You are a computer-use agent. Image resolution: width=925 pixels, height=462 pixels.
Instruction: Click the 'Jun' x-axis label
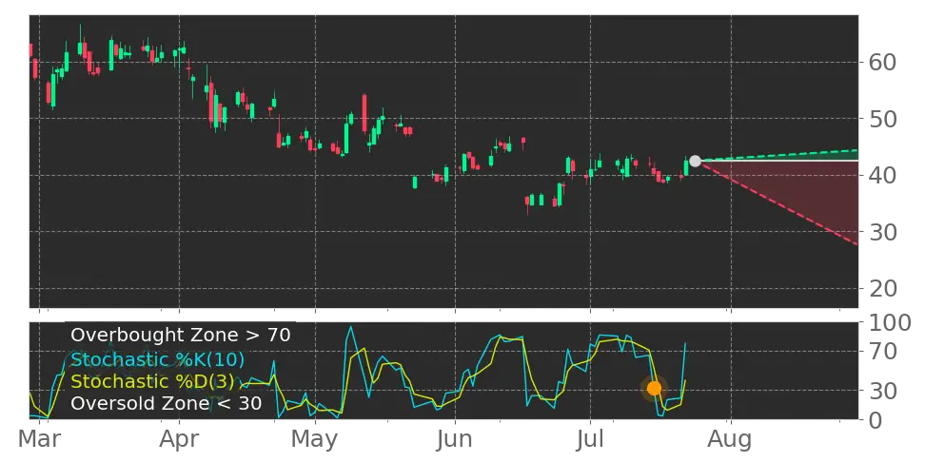pos(455,439)
